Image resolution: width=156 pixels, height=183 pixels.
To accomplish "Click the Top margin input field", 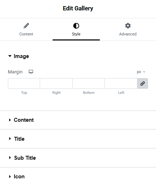I will click(x=24, y=83).
